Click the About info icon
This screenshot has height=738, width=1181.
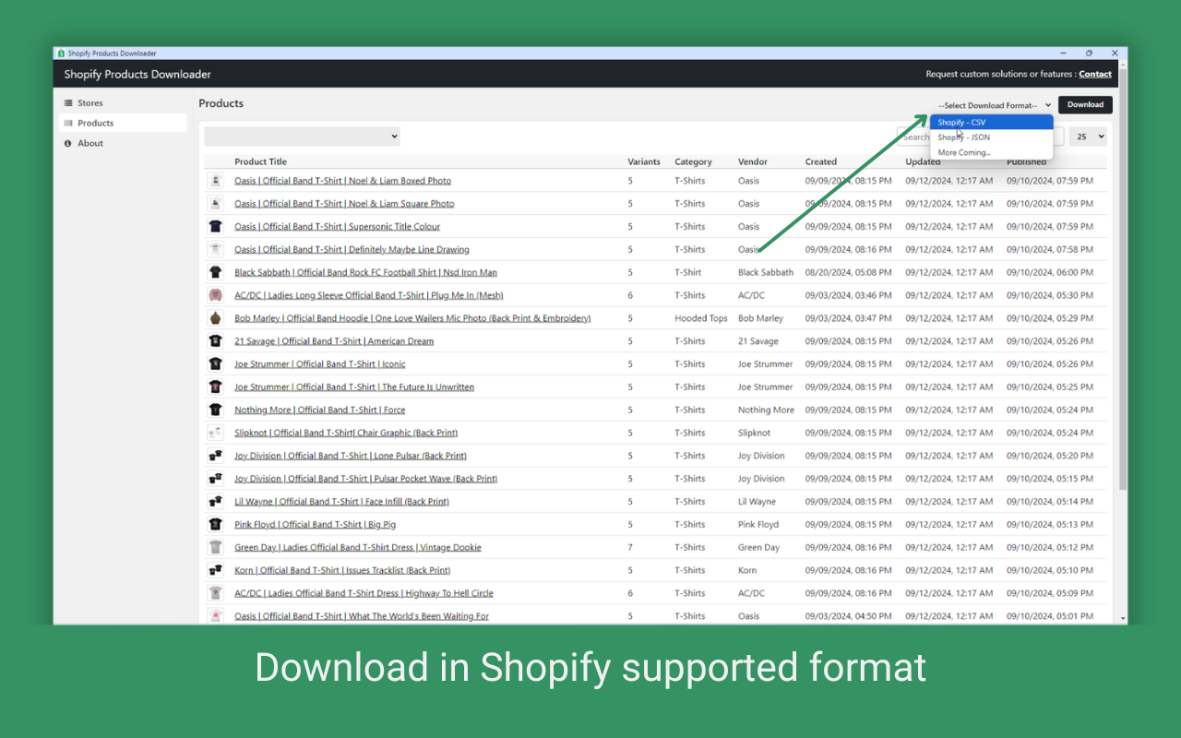click(x=68, y=144)
